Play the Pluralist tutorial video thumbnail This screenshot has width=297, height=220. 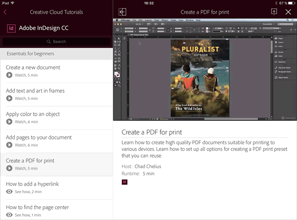point(204,69)
